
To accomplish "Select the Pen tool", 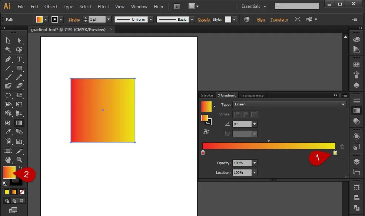I will [8, 59].
